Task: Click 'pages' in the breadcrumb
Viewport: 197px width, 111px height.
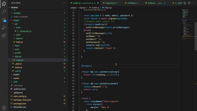Action: [x=74, y=7]
